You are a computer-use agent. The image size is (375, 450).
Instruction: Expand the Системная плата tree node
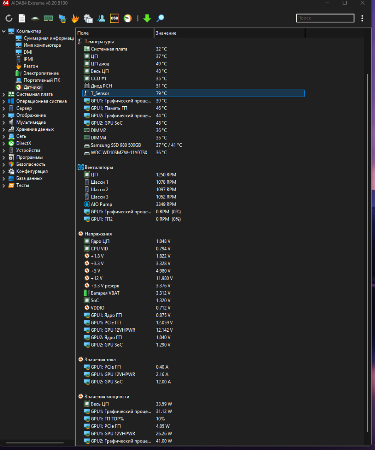[4, 94]
